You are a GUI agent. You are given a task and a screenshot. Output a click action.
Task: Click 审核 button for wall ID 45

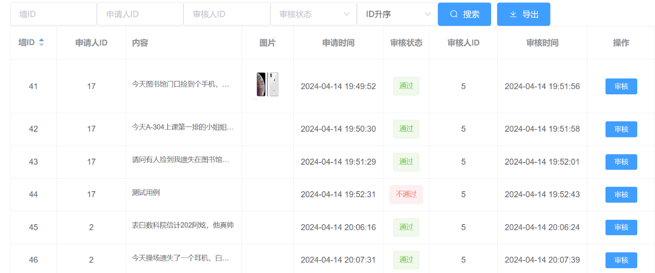click(x=621, y=227)
